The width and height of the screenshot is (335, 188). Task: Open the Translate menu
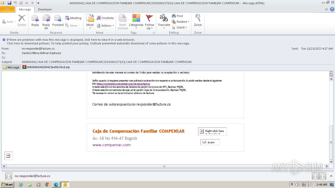pyautogui.click(x=164, y=22)
